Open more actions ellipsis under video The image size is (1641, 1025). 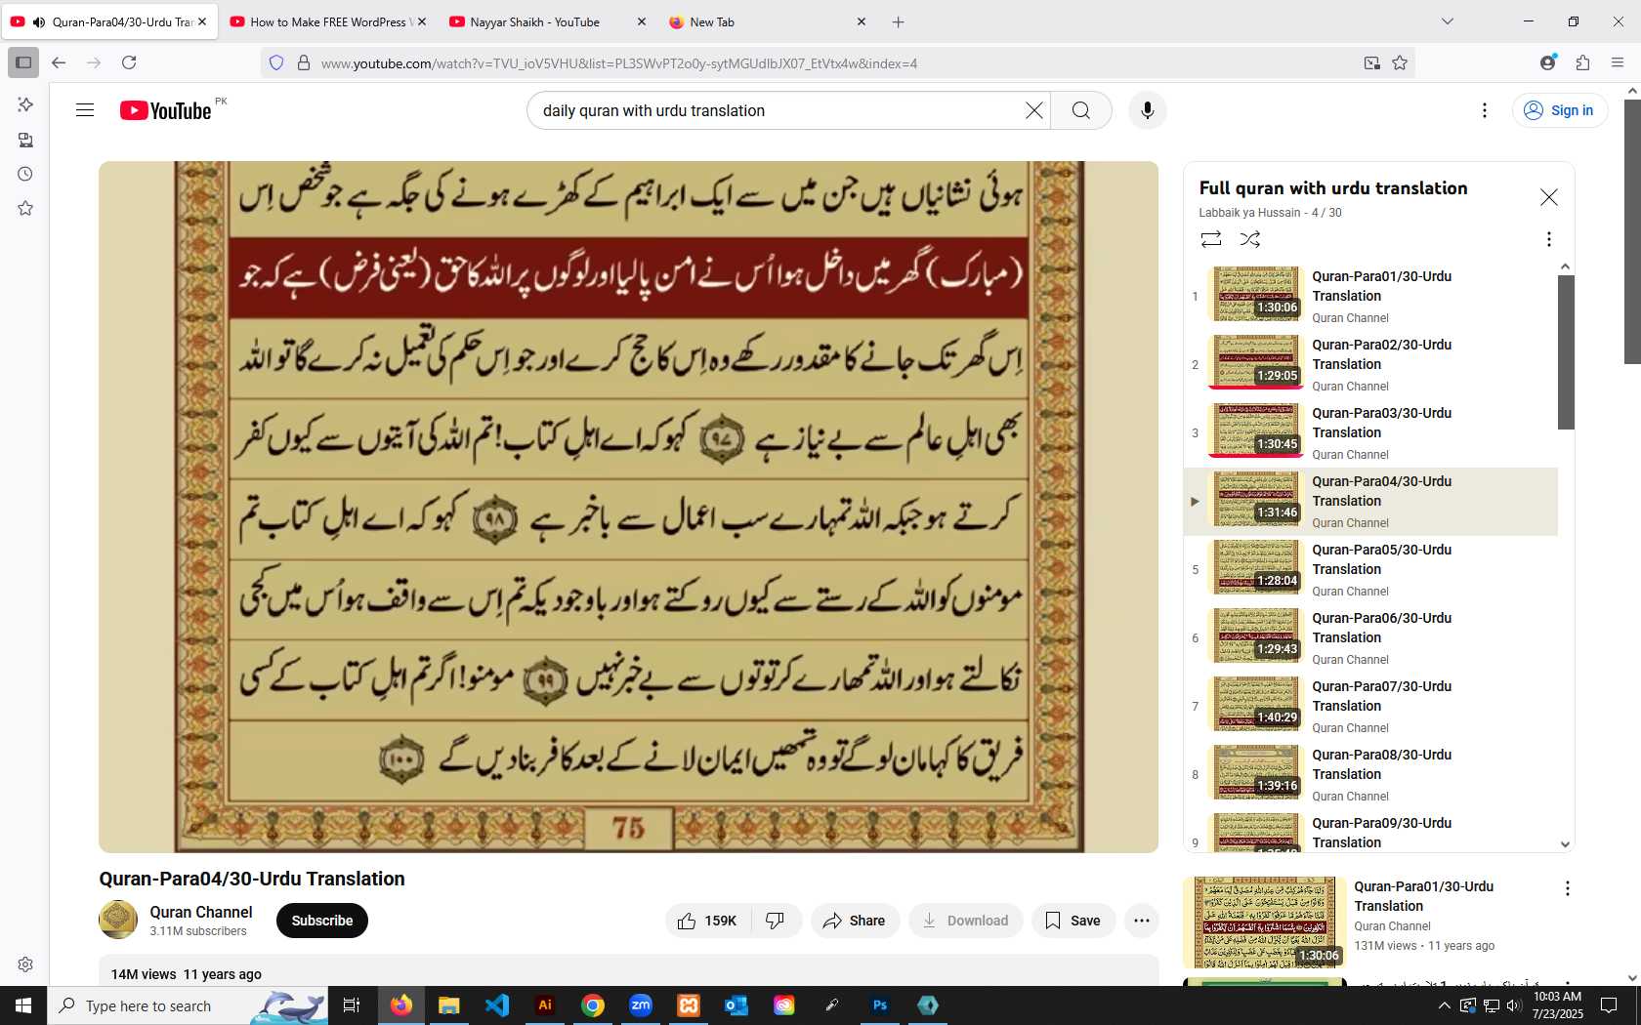pyautogui.click(x=1142, y=921)
